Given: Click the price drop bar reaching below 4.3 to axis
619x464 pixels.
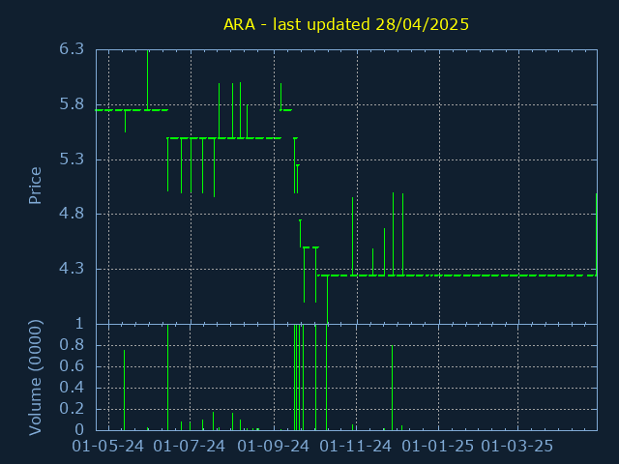Looking at the screenshot, I should (327, 300).
